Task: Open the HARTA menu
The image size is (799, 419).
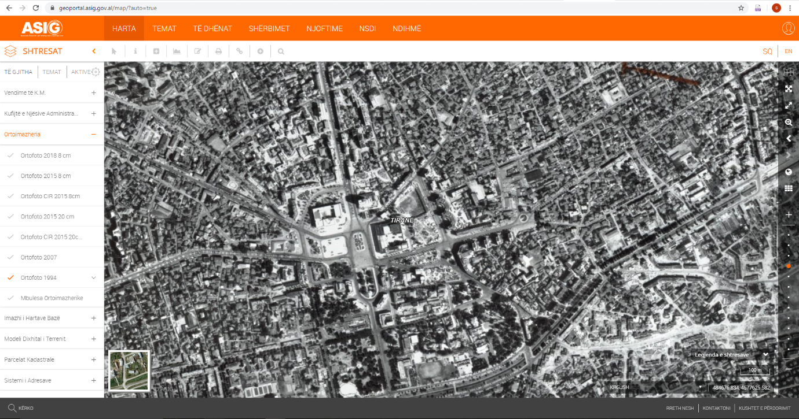Action: pyautogui.click(x=124, y=28)
